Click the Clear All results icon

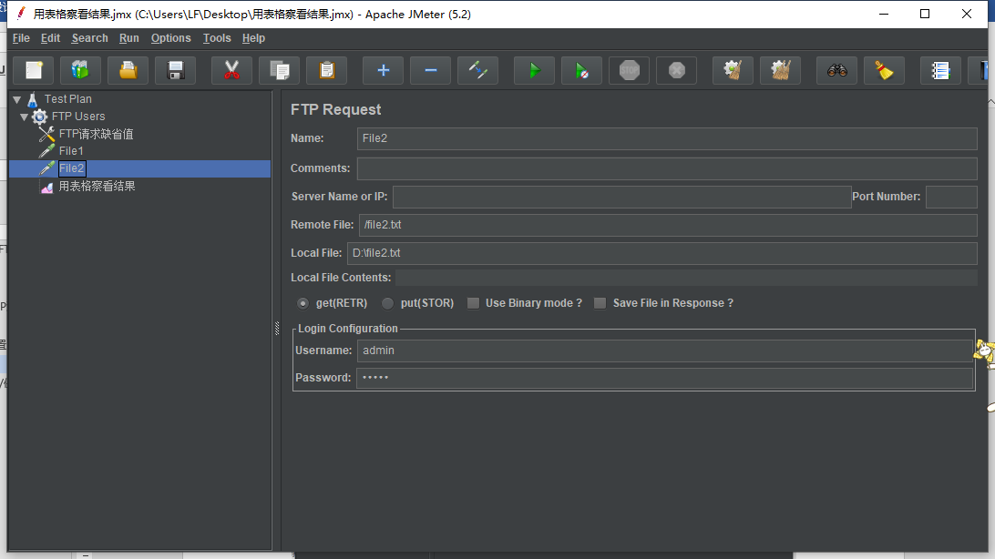[x=781, y=70]
